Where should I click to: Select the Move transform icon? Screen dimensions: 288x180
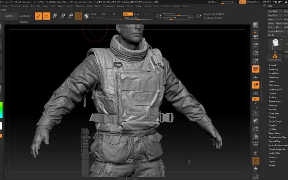pyautogui.click(x=54, y=16)
